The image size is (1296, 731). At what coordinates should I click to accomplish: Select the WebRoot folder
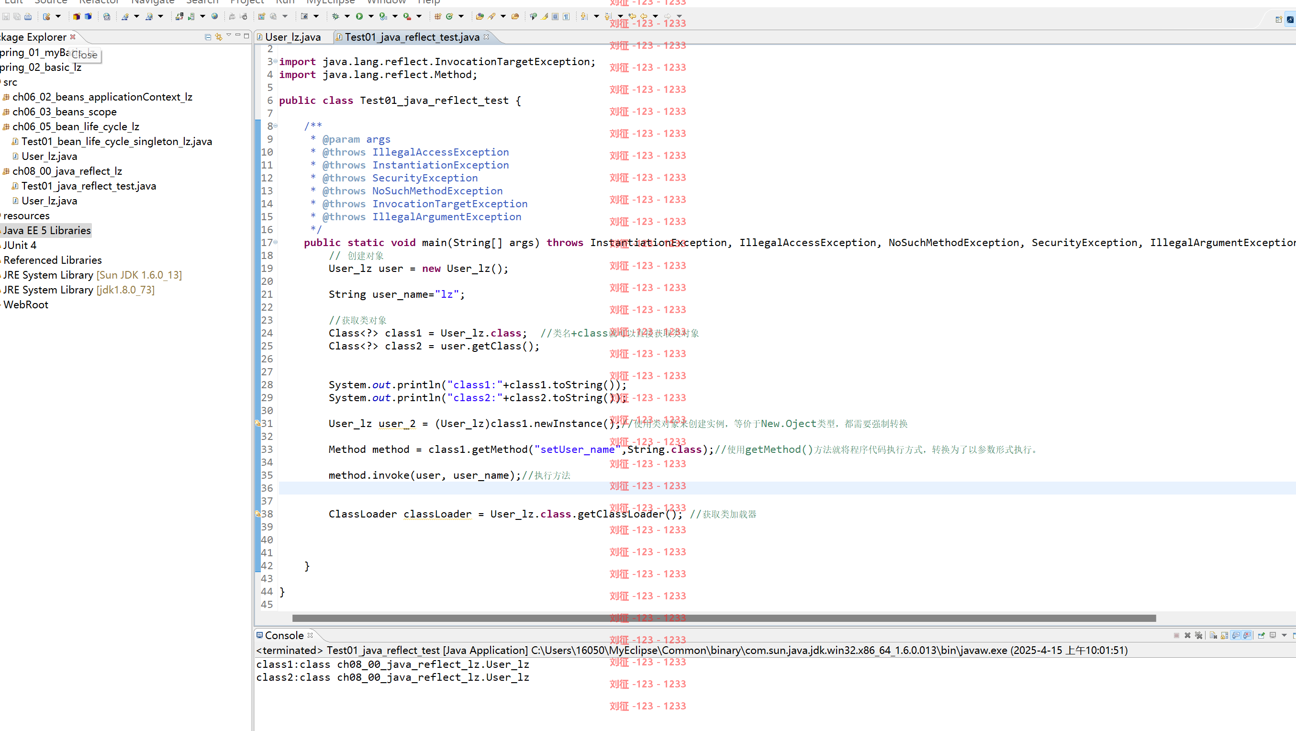point(25,304)
